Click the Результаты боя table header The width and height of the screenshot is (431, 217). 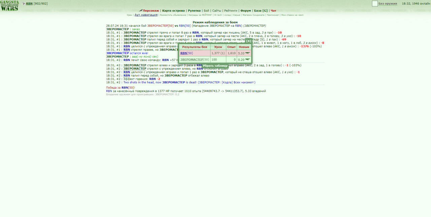tap(195, 47)
